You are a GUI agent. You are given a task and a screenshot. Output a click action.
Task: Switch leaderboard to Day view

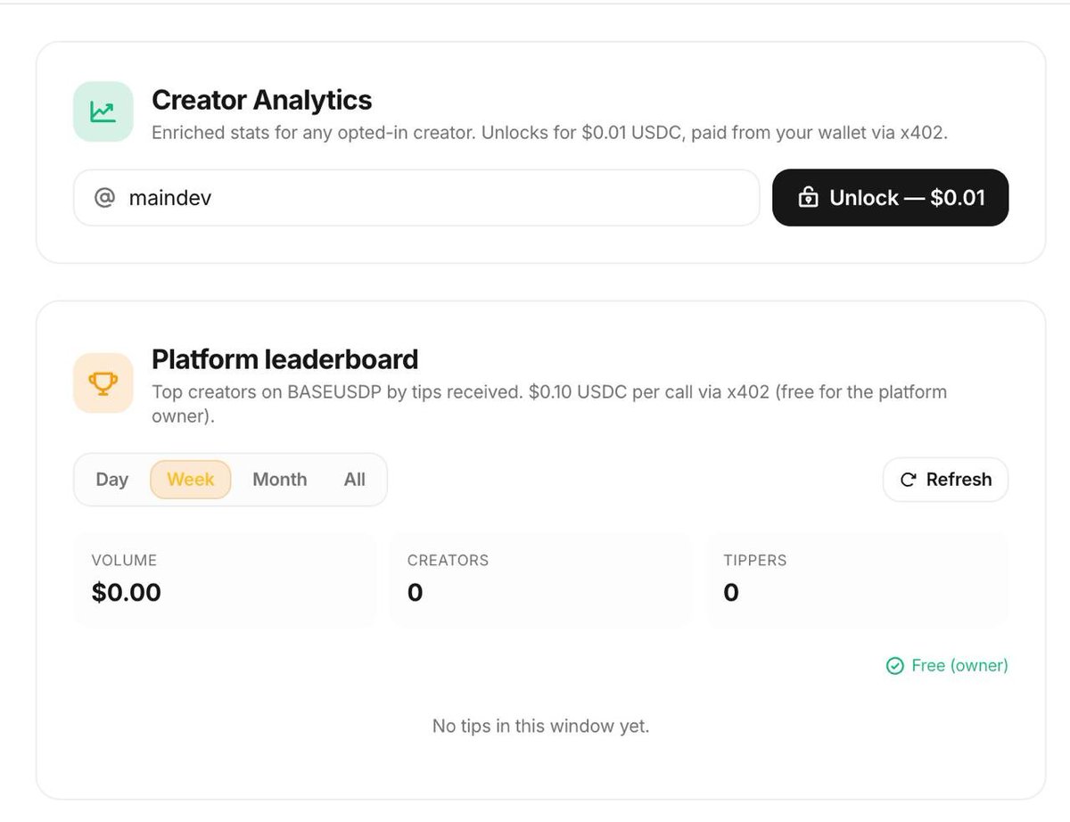click(112, 480)
